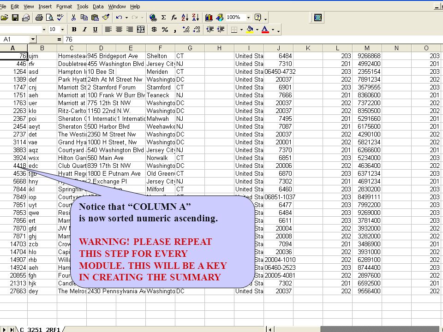Open the Data menu
443x332 pixels.
98,6
